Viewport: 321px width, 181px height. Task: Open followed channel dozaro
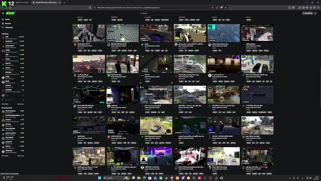(13, 68)
